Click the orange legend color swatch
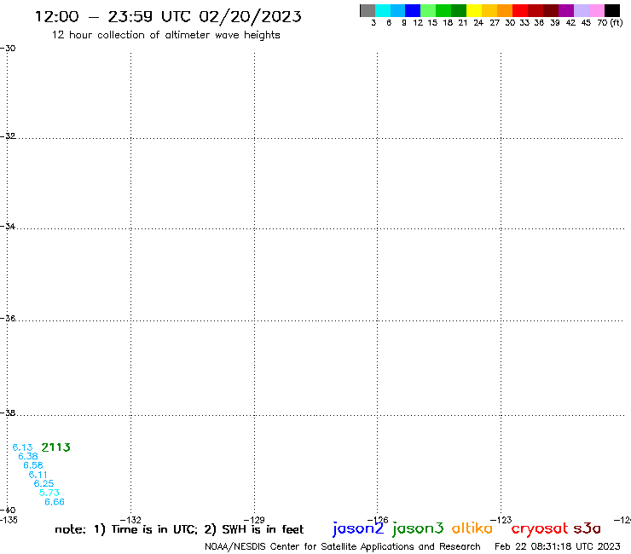The height and width of the screenshot is (554, 631). (x=505, y=10)
